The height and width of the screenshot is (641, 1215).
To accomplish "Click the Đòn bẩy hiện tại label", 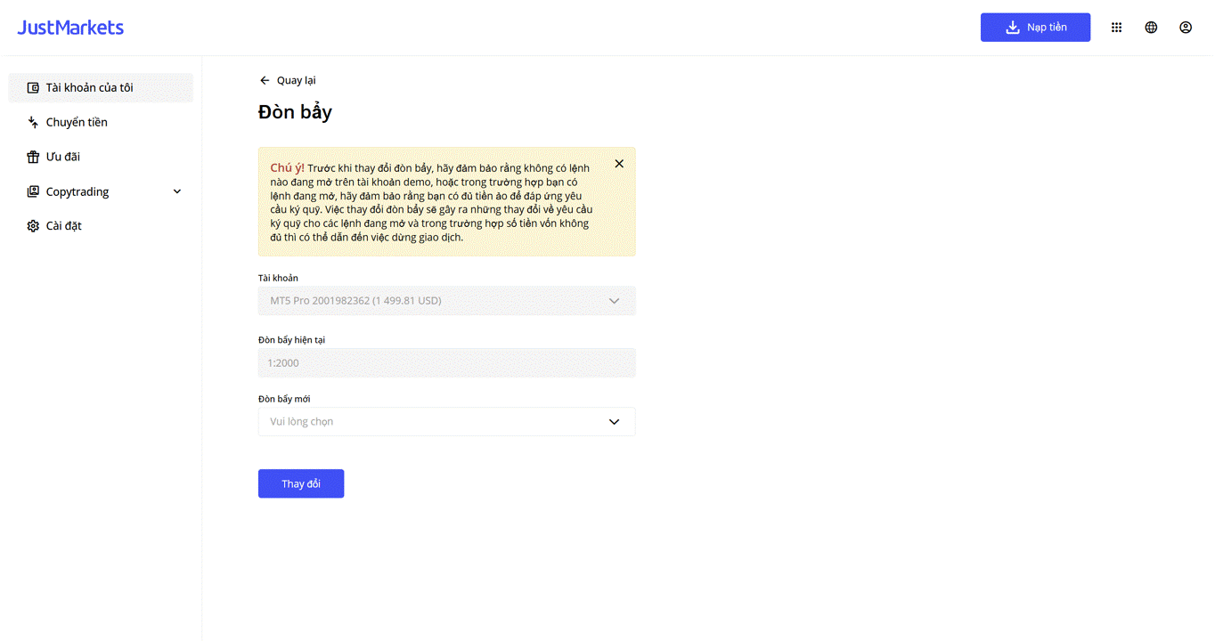I will tap(291, 340).
